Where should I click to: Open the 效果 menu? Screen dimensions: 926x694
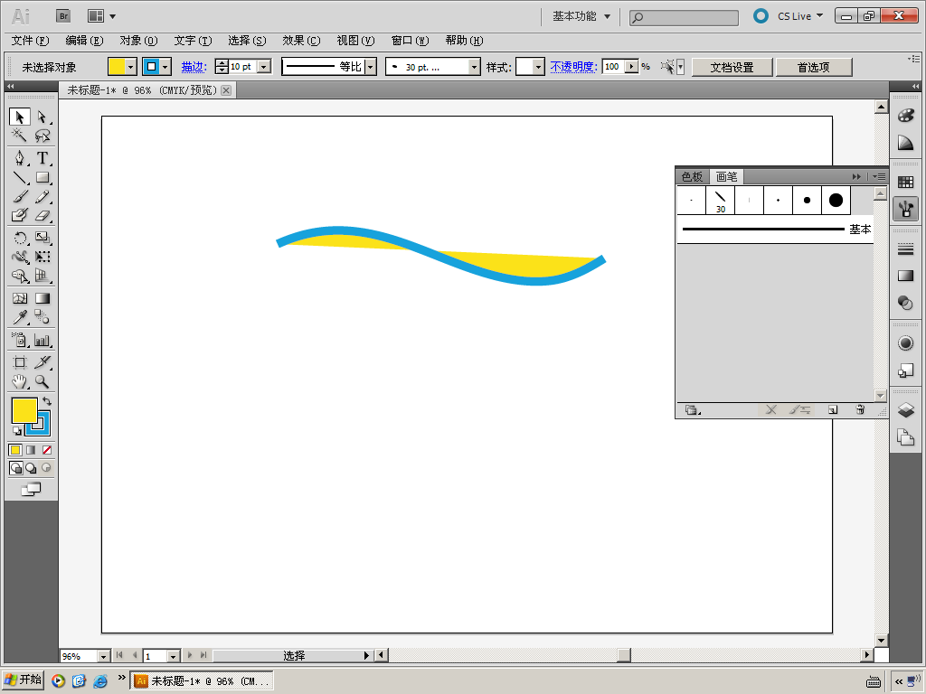tap(301, 41)
